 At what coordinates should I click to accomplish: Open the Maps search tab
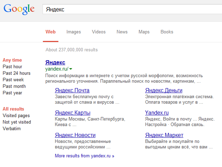click(x=144, y=32)
